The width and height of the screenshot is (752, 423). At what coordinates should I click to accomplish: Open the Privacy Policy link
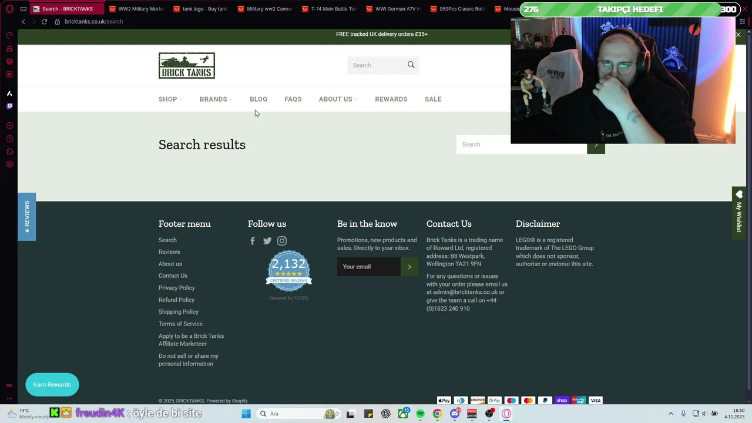[x=177, y=288]
